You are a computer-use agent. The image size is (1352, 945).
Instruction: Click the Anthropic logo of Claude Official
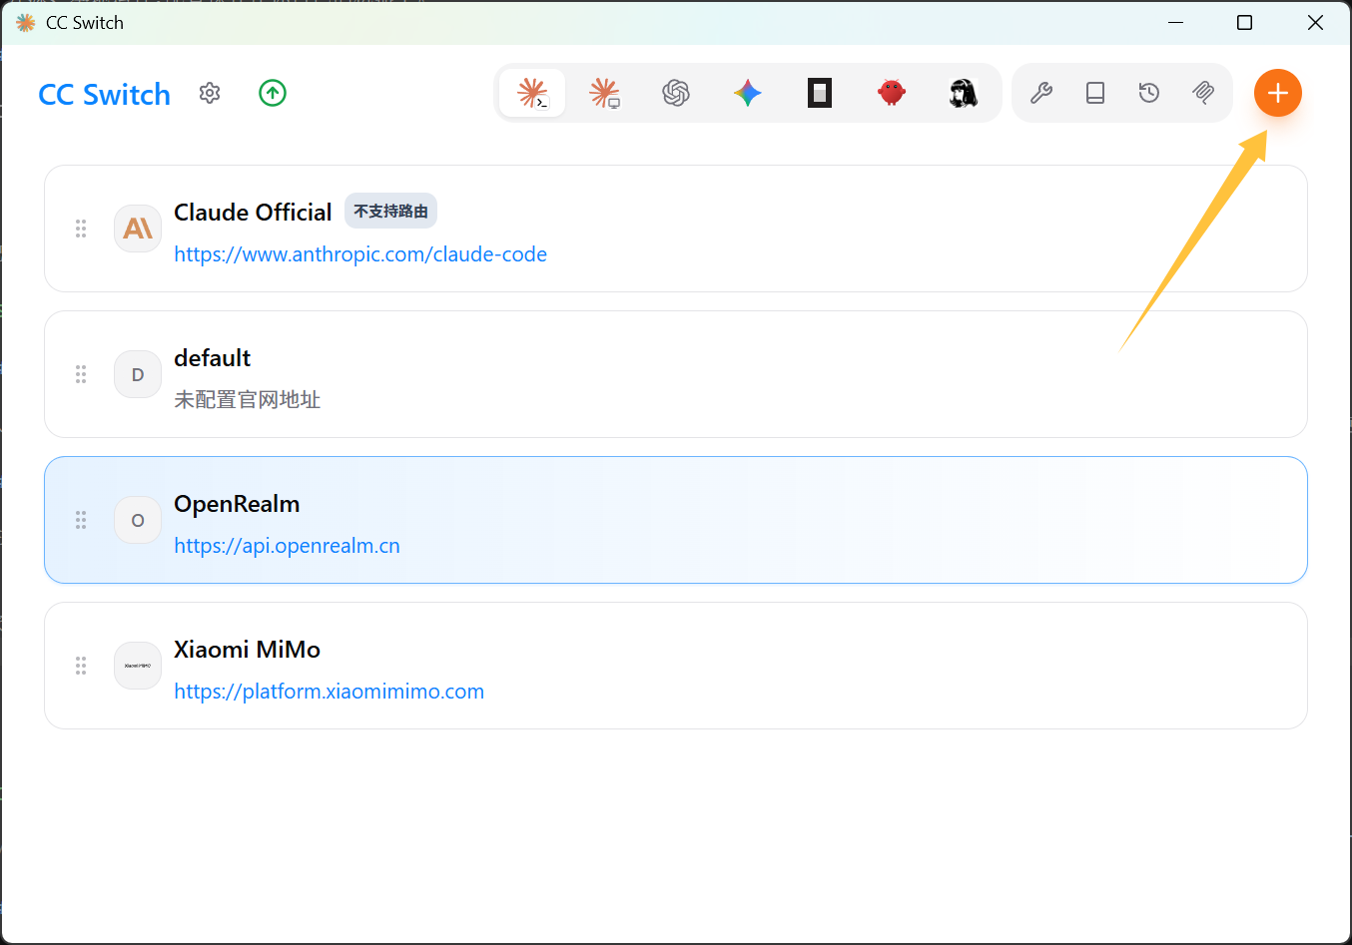tap(138, 229)
